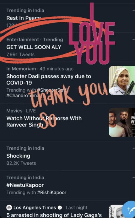This screenshot has width=135, height=218.
Task: Click Los Angeles Times verified badge
Action: pyautogui.click(x=60, y=208)
